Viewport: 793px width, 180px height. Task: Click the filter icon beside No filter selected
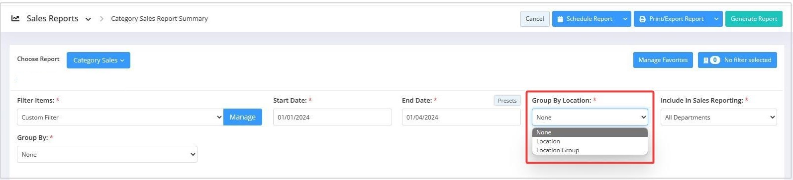705,60
